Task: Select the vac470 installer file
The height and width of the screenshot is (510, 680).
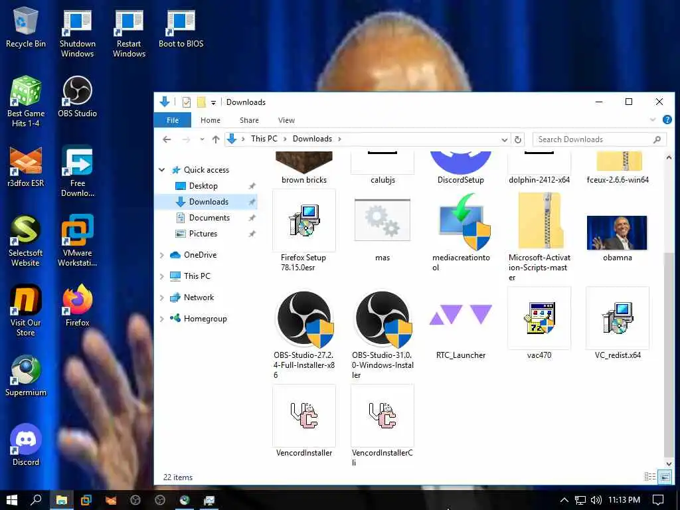Action: coord(539,323)
